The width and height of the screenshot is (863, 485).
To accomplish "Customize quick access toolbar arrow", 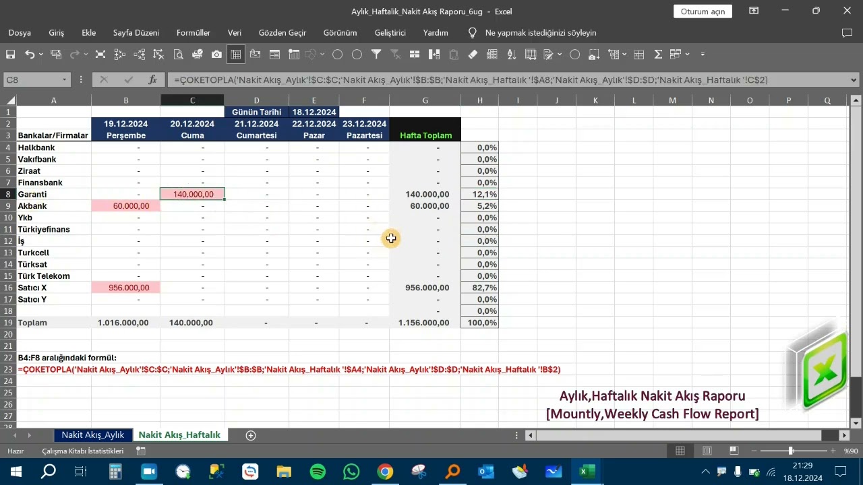I will click(703, 55).
